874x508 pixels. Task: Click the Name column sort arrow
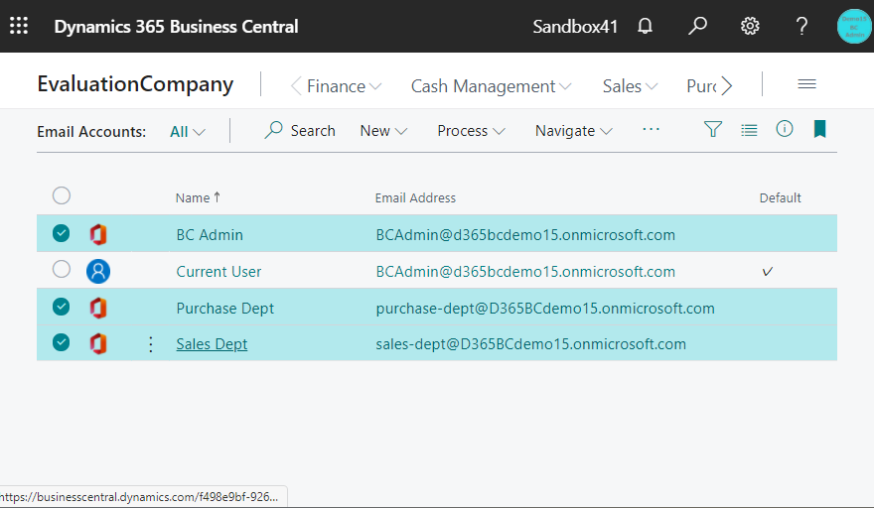pos(217,197)
